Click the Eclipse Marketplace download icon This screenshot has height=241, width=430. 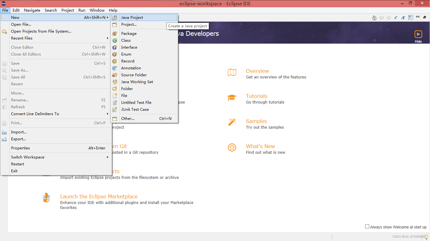click(x=46, y=198)
